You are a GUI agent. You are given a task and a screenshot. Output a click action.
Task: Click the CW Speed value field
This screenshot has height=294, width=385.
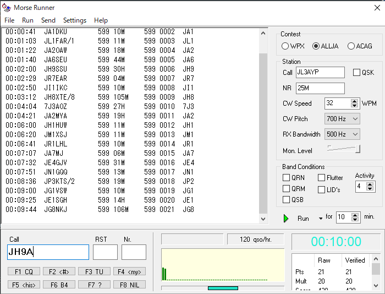coord(338,104)
